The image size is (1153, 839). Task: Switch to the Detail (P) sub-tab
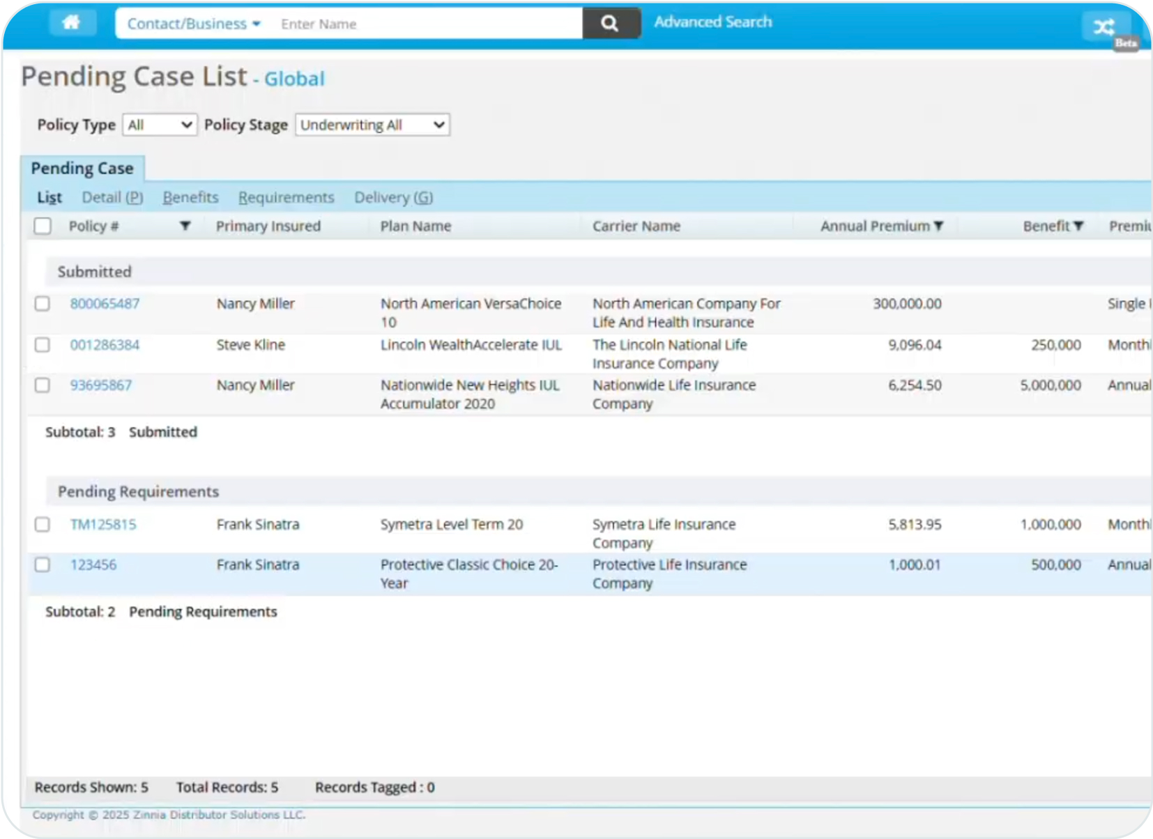point(112,197)
